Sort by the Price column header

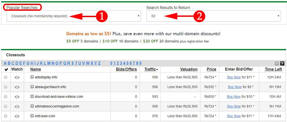pos(211,69)
